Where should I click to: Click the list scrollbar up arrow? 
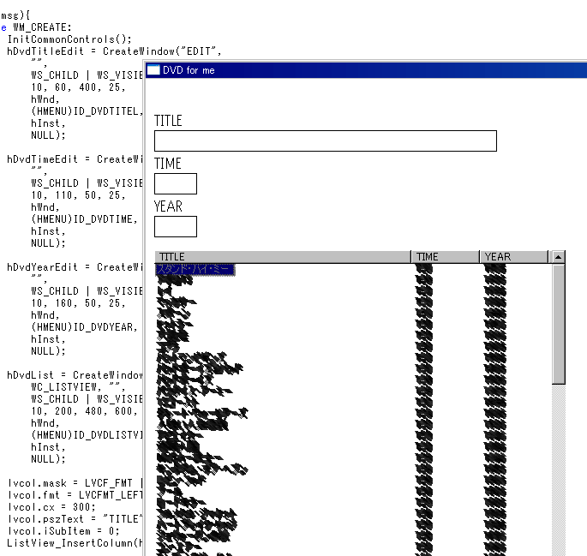[558, 257]
